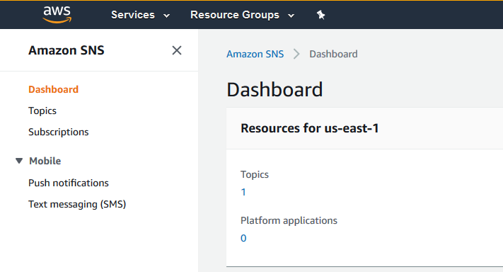Open Topics in the sidebar

click(x=42, y=110)
